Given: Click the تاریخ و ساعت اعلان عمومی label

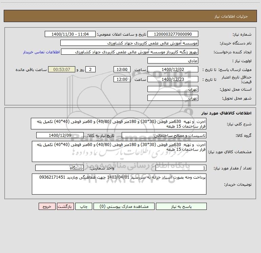Looking at the screenshot, I should pyautogui.click(x=121, y=34).
